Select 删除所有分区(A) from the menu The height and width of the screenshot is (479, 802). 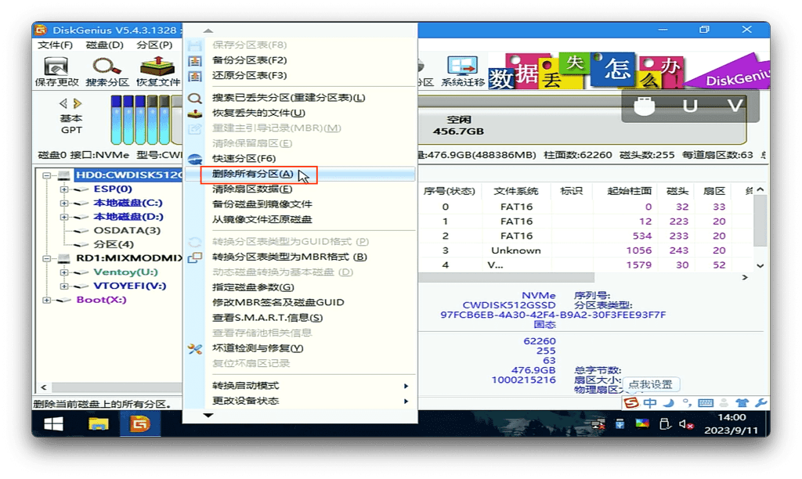click(252, 174)
